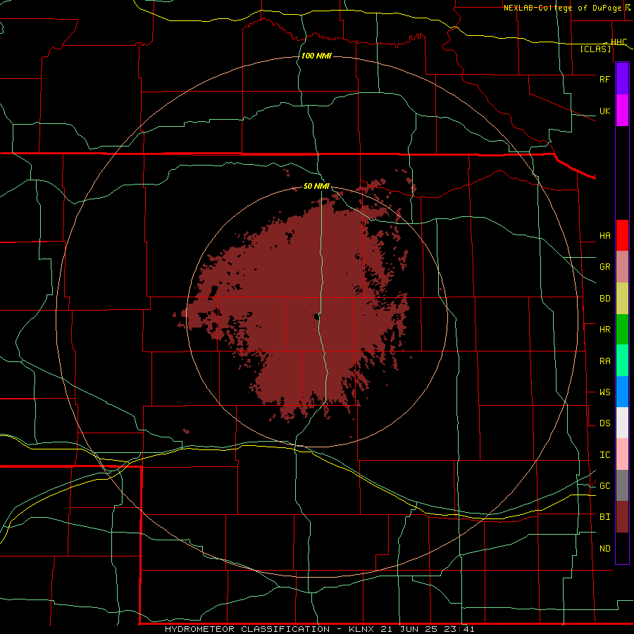Pick the yellow BD big drops swatch
Screen dimensions: 634x634
622,298
